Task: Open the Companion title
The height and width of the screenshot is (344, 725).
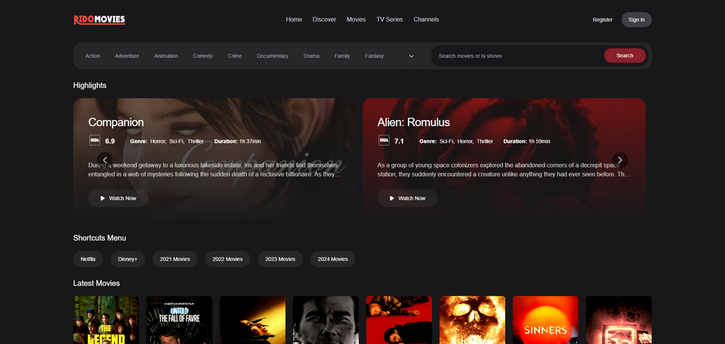Action: 116,122
